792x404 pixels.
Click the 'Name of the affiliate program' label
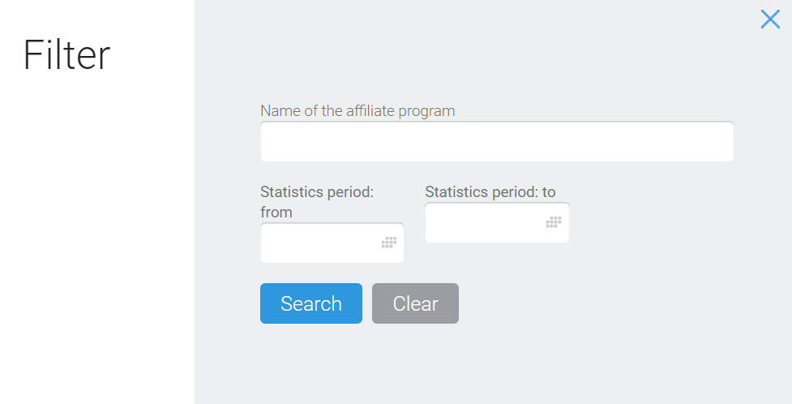tap(357, 110)
